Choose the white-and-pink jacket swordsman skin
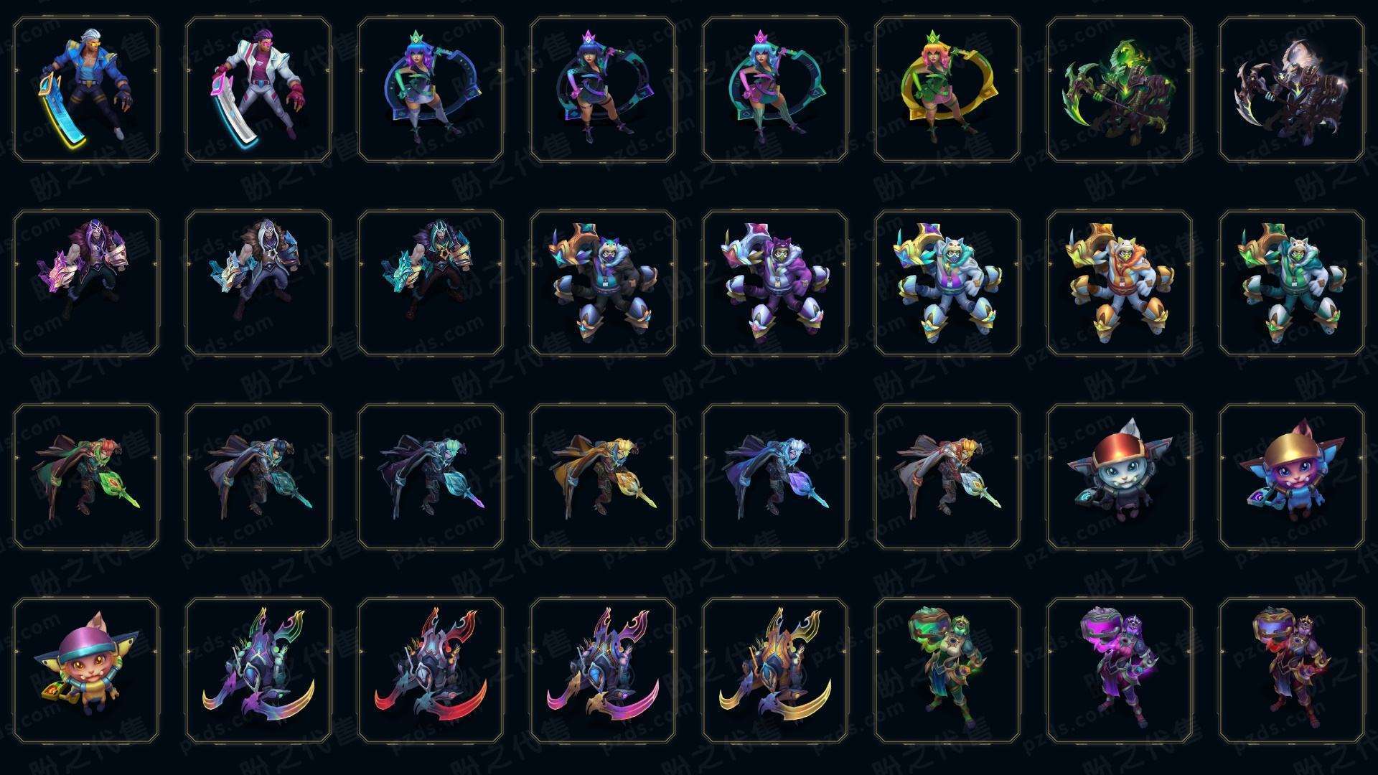The width and height of the screenshot is (1378, 775). 258,89
